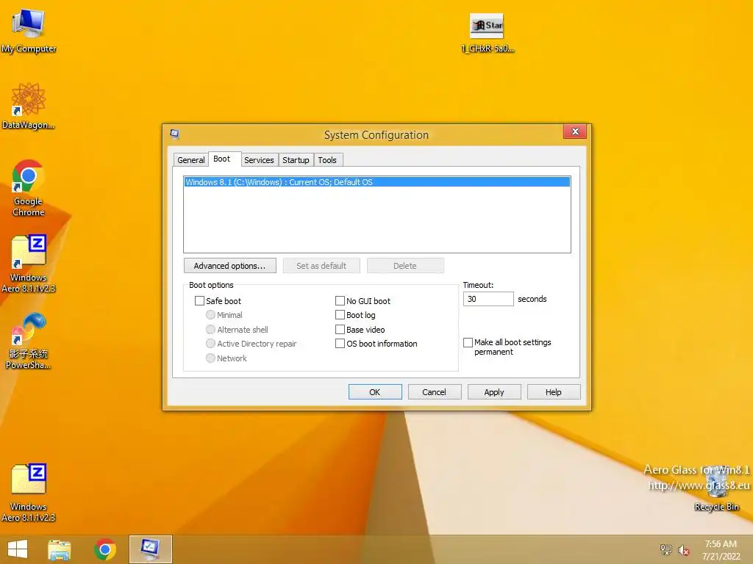
Task: Tick the Base video checkbox
Action: click(x=340, y=330)
